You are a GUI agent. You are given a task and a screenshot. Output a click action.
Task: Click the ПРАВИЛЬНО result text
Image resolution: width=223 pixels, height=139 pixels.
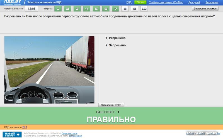pos(111,120)
